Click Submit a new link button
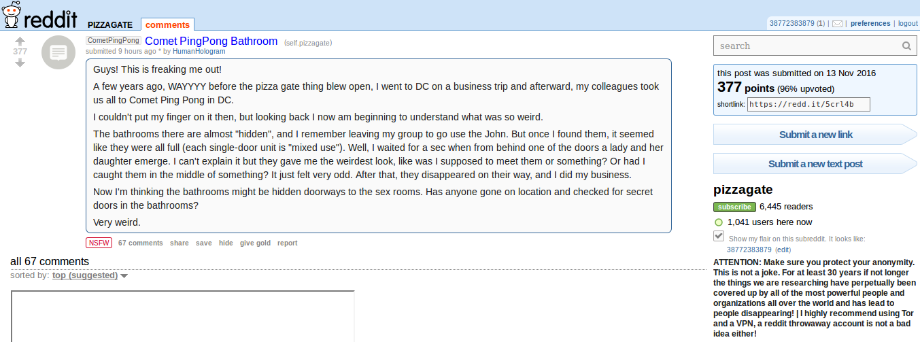Viewport: 920px width, 342px height. tap(815, 135)
